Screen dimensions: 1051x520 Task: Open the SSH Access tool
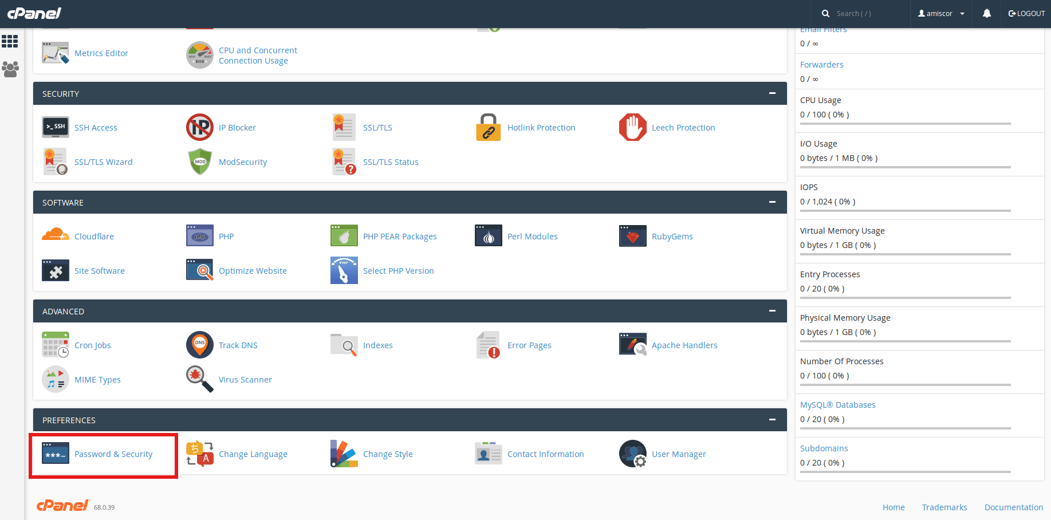(x=96, y=127)
